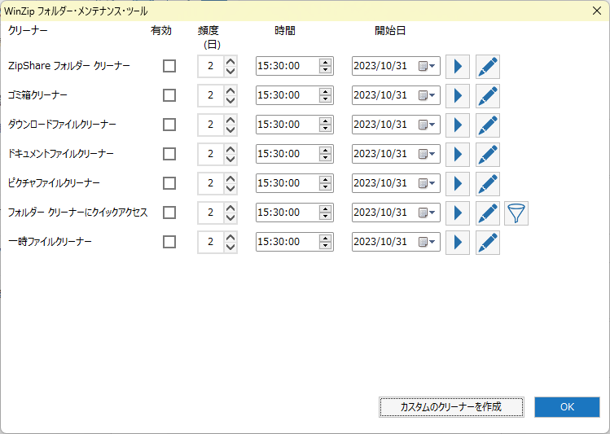This screenshot has height=434, width=610.
Task: Increase frequency days for ゴミ箱クリーナー
Action: click(x=230, y=90)
